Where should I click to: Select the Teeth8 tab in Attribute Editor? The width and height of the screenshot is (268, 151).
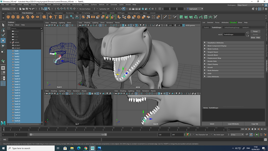pyautogui.click(x=206, y=28)
